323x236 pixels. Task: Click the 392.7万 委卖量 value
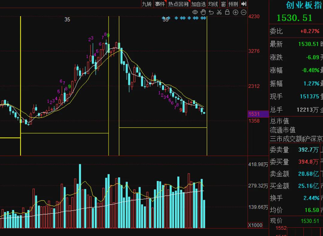point(308,150)
